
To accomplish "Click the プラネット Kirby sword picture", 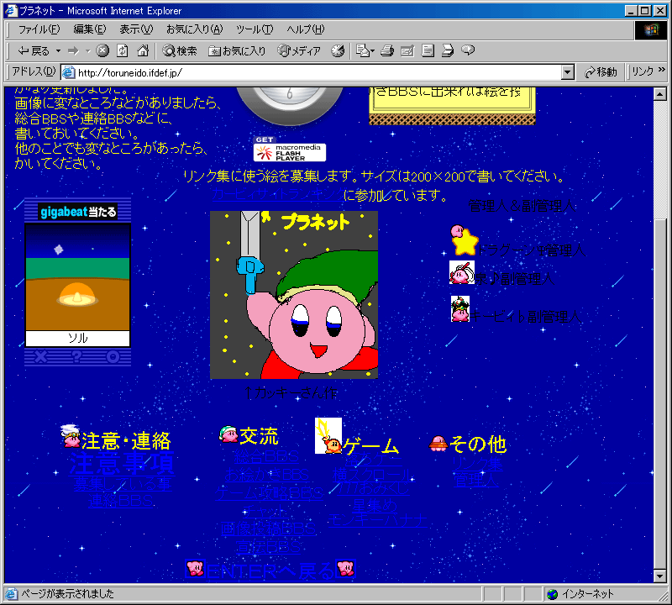I will coord(294,295).
